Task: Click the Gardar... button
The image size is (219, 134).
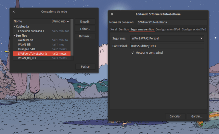Action: (197, 116)
